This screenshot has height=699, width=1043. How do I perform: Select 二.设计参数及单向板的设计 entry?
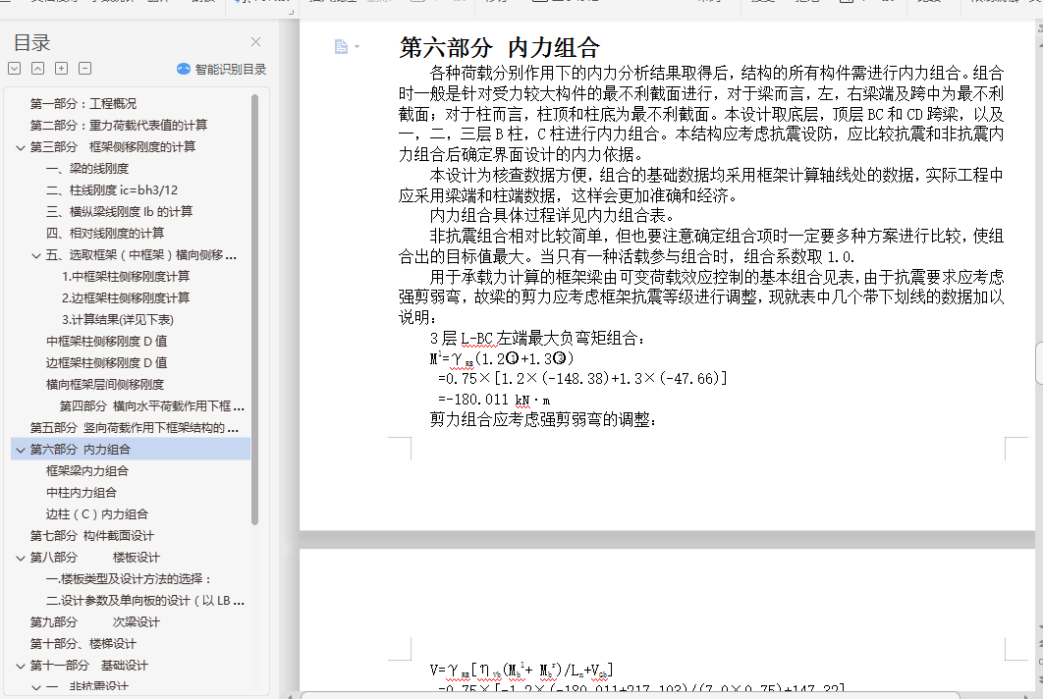[145, 601]
